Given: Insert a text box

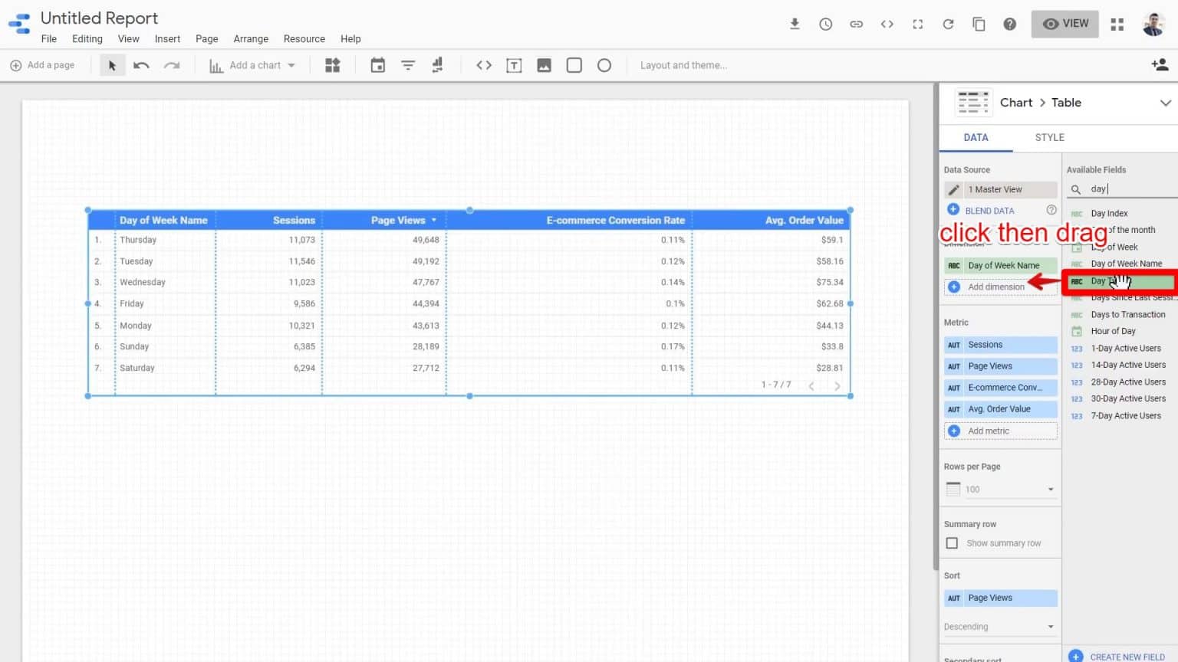Looking at the screenshot, I should coord(514,65).
